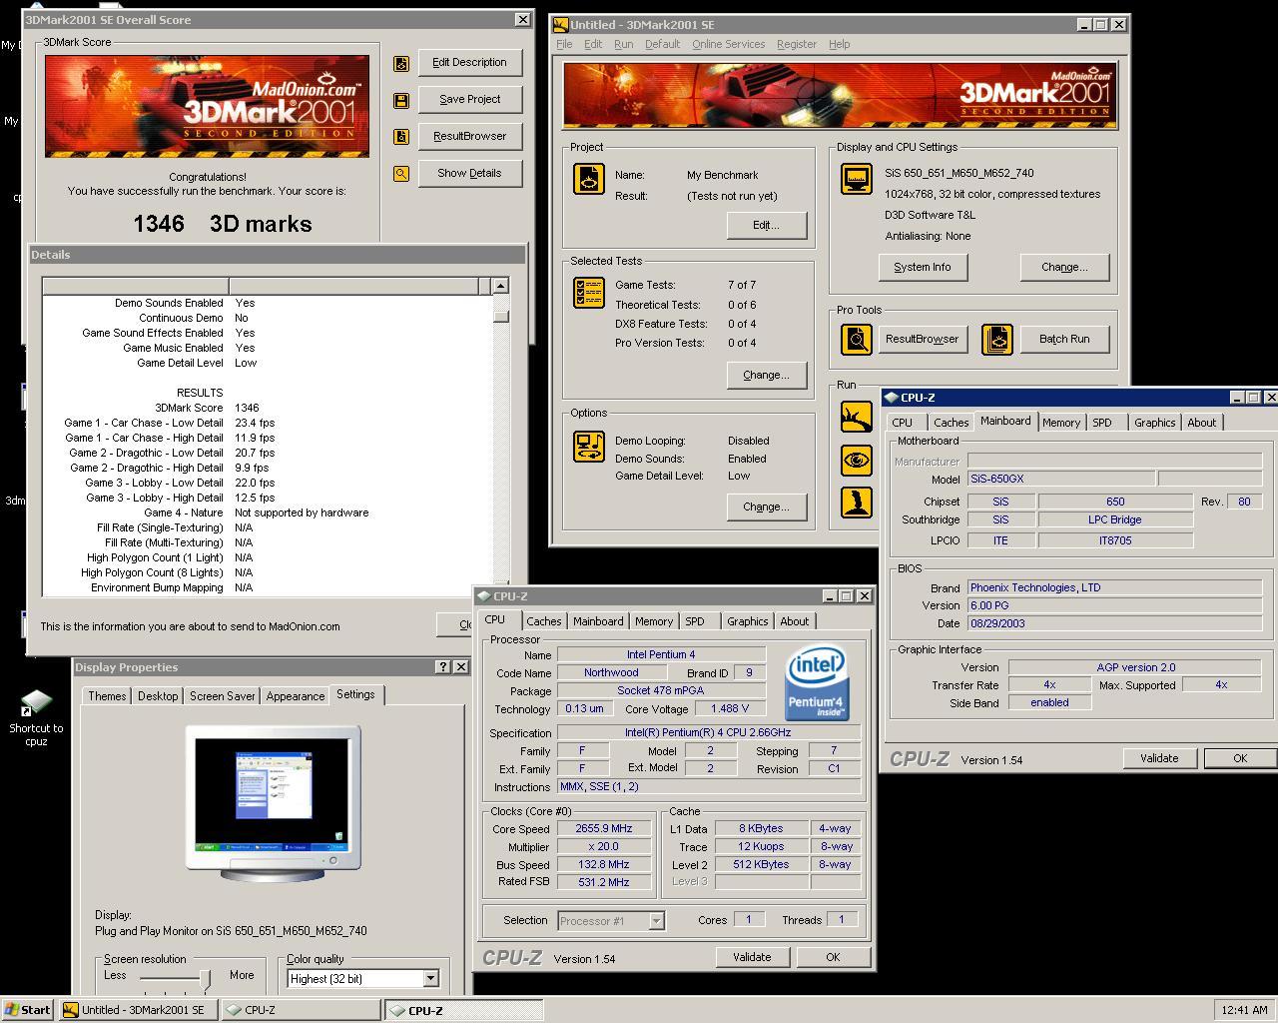
Task: Click the Edit Description button
Action: click(470, 63)
